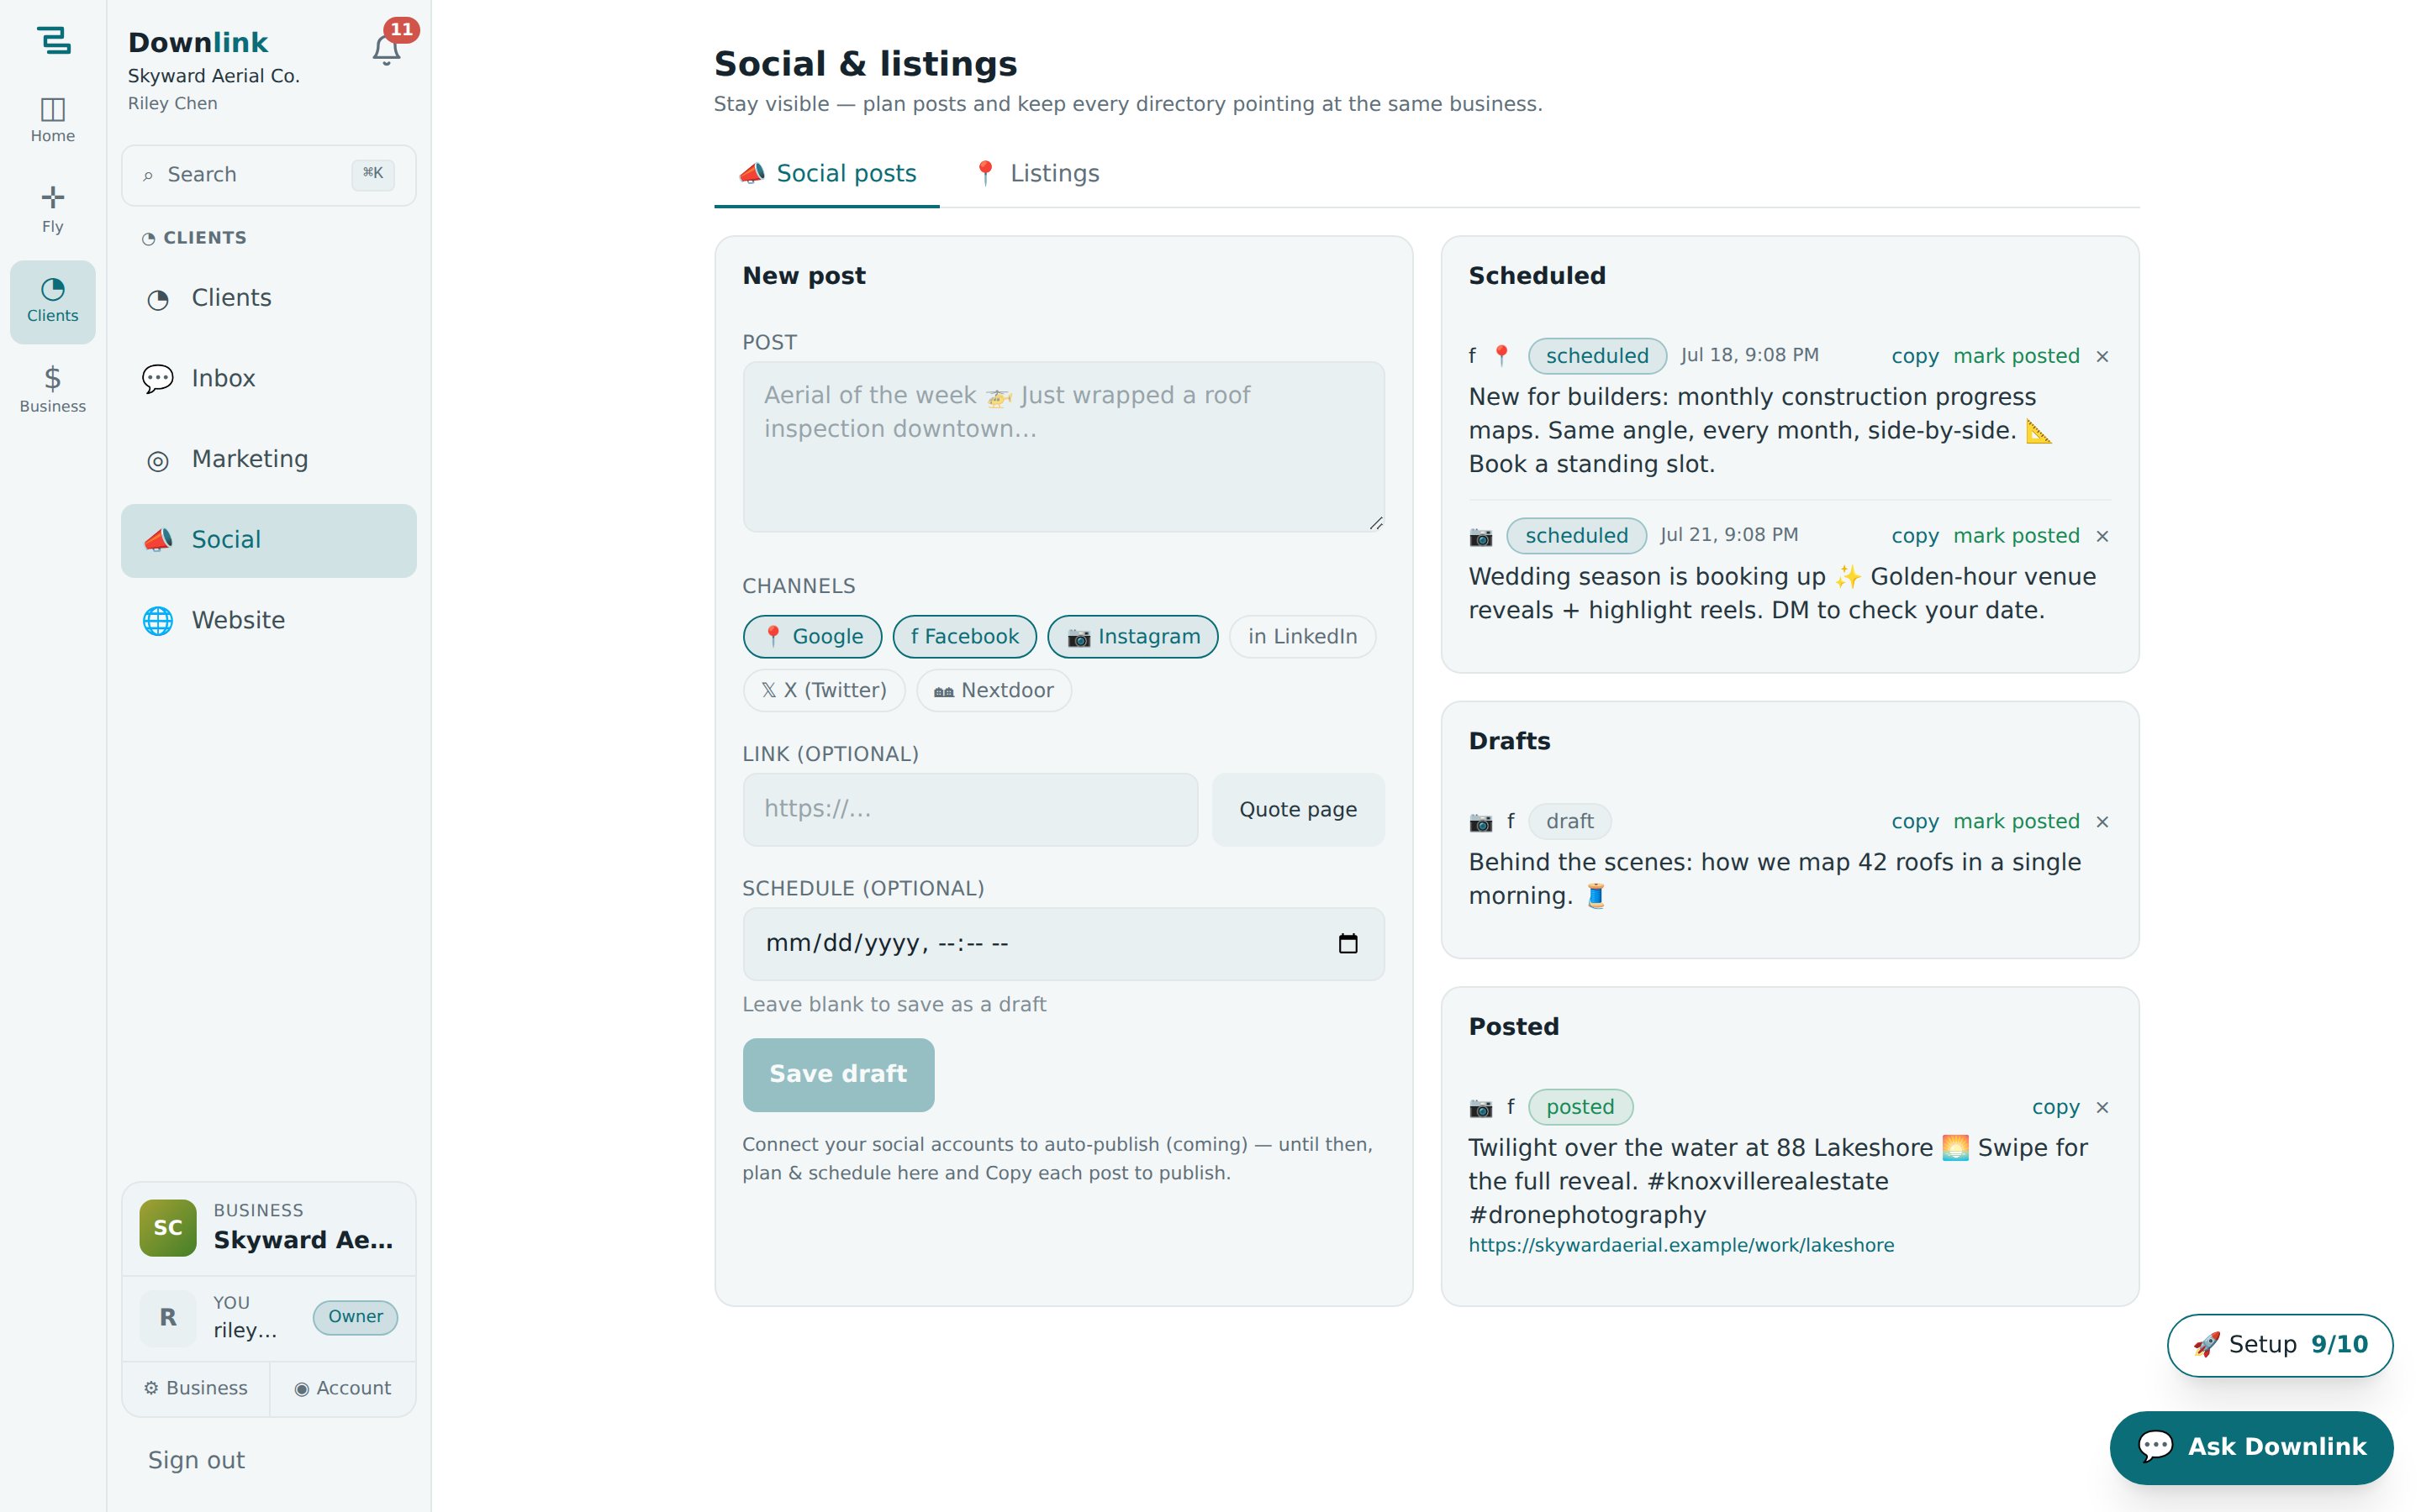Open Website in the sidebar
This screenshot has height=1512, width=2421.
pyautogui.click(x=268, y=620)
